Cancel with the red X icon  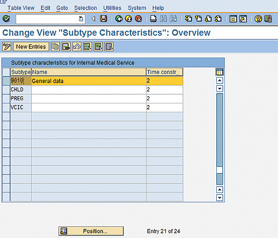coord(138,19)
